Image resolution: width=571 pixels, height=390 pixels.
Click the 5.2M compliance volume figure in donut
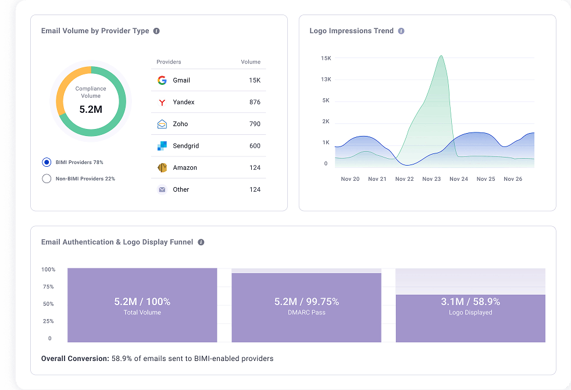[91, 109]
